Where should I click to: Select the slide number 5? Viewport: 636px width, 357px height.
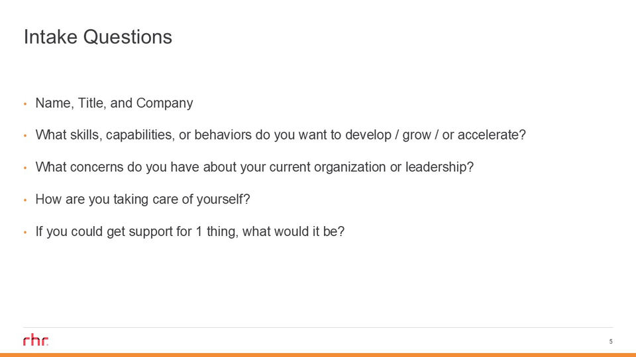610,341
